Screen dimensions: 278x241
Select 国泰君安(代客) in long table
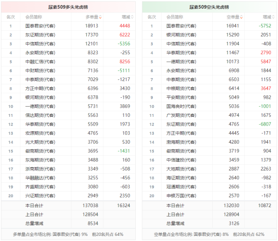tap(40, 26)
